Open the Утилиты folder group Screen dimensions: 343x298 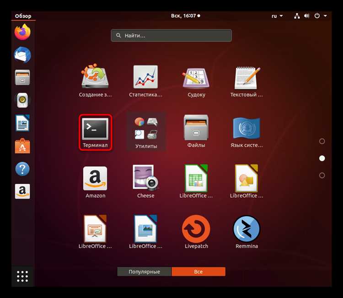(146, 132)
